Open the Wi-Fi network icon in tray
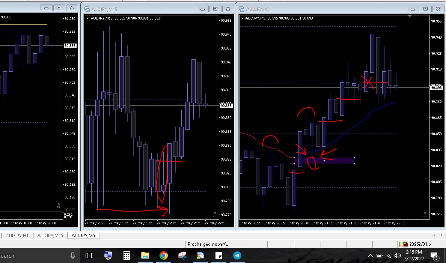The width and height of the screenshot is (446, 263). [389, 256]
